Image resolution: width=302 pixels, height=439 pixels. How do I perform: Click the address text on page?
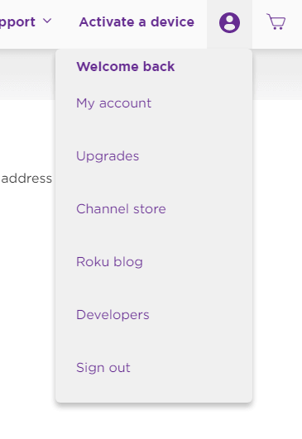26,179
